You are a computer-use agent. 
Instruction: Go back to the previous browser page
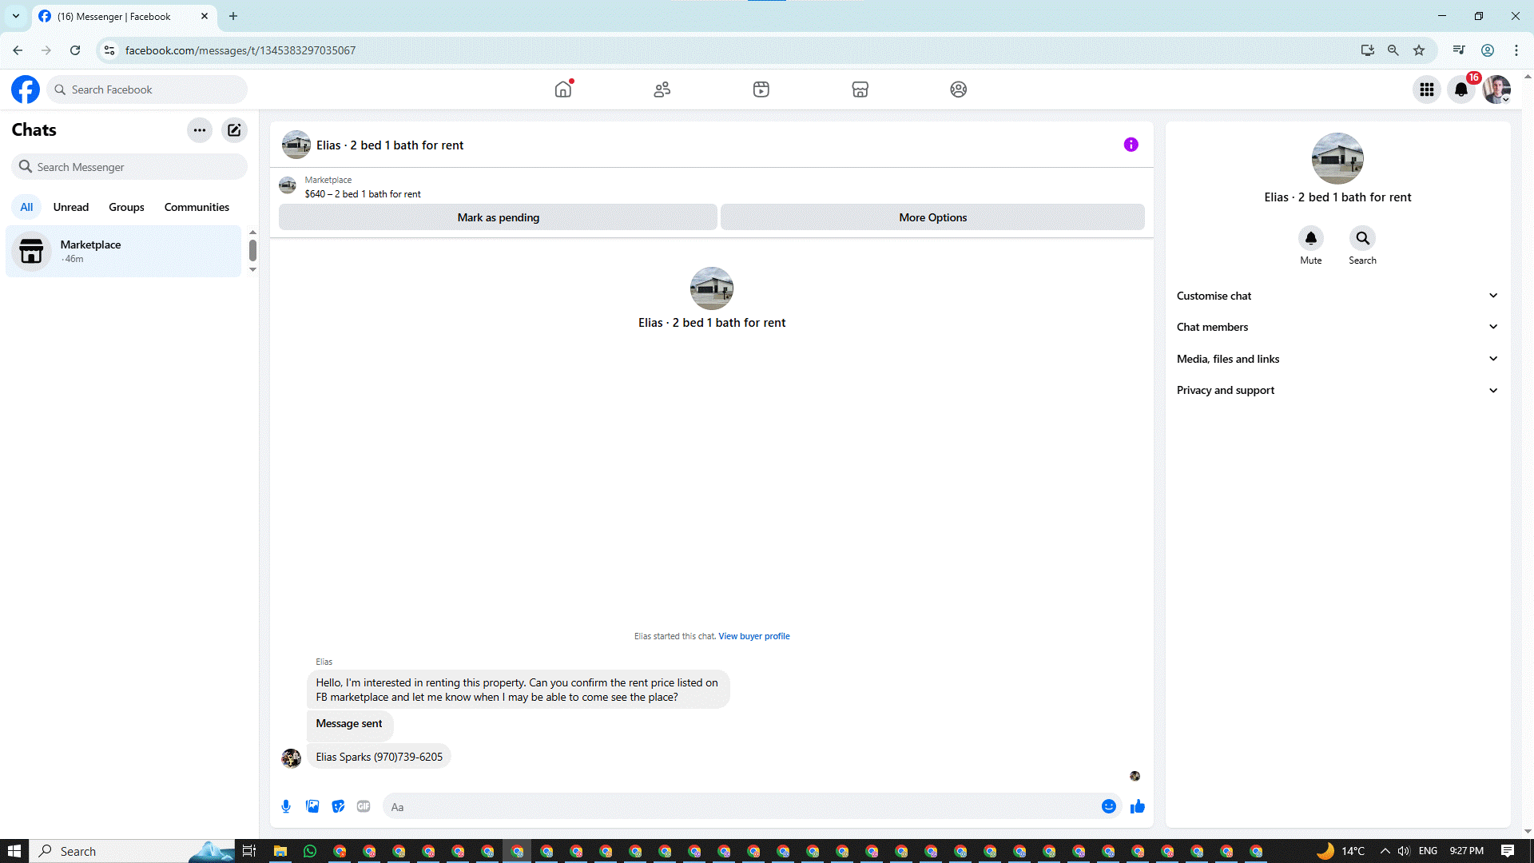tap(18, 50)
